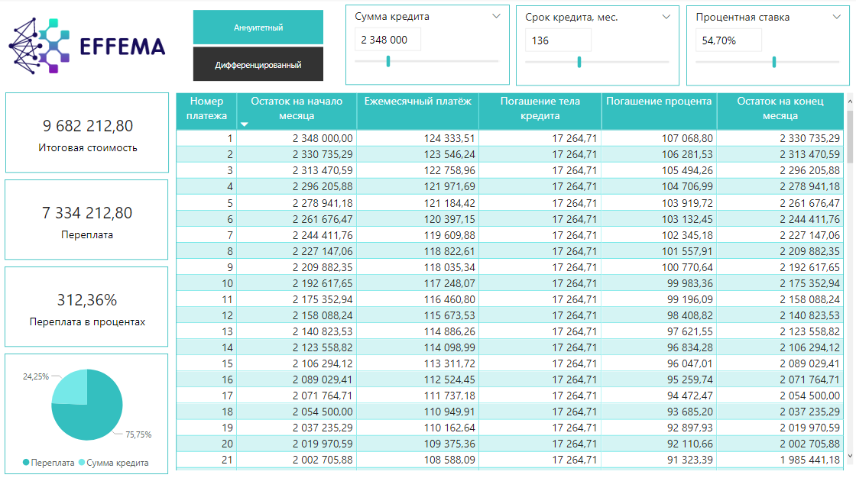Click the 24,25% pie data label
Viewport: 856px width, 478px height.
35,376
